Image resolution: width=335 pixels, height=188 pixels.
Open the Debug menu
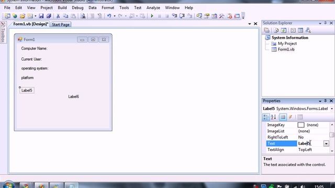(x=77, y=8)
